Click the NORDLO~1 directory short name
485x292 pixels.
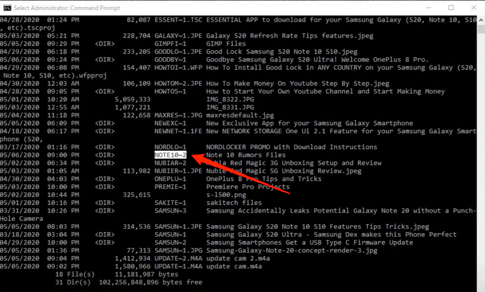coord(170,147)
